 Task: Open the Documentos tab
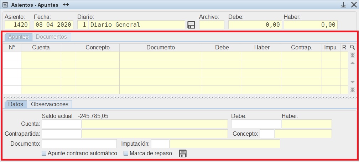coord(51,37)
